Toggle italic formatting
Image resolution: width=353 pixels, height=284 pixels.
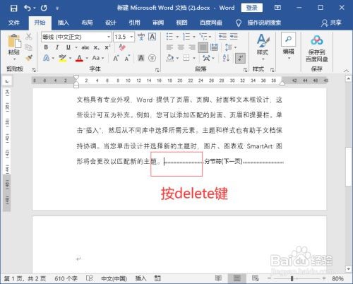tap(57, 47)
